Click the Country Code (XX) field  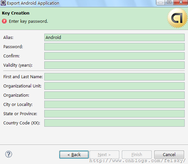tap(114, 123)
